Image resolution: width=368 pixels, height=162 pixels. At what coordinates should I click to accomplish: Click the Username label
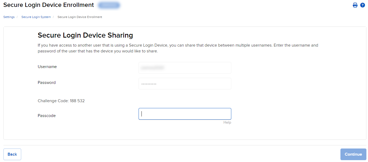pyautogui.click(x=47, y=66)
